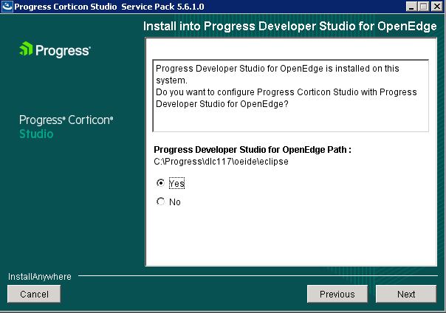The width and height of the screenshot is (446, 313).
Task: Cancel the Corticon Studio installation
Action: [x=34, y=294]
